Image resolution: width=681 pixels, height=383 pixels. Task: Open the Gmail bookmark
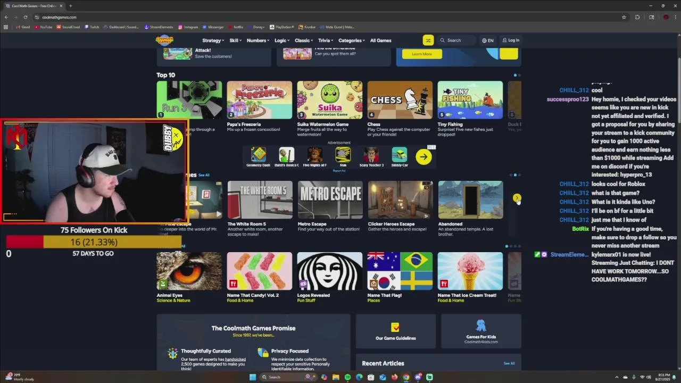click(x=23, y=27)
